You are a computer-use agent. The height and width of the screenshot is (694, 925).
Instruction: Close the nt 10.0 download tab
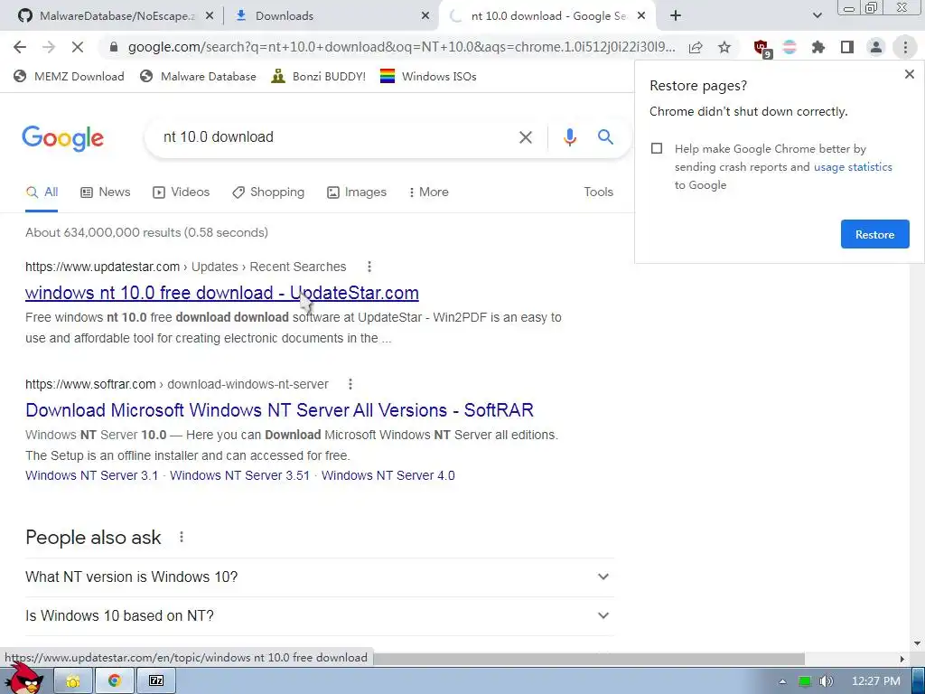[x=641, y=16]
